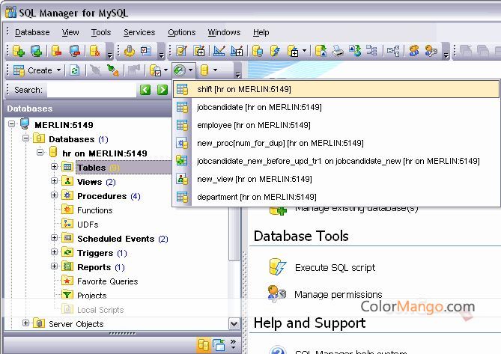Click the Create Database icon with green plus
The width and height of the screenshot is (501, 354).
[x=18, y=51]
